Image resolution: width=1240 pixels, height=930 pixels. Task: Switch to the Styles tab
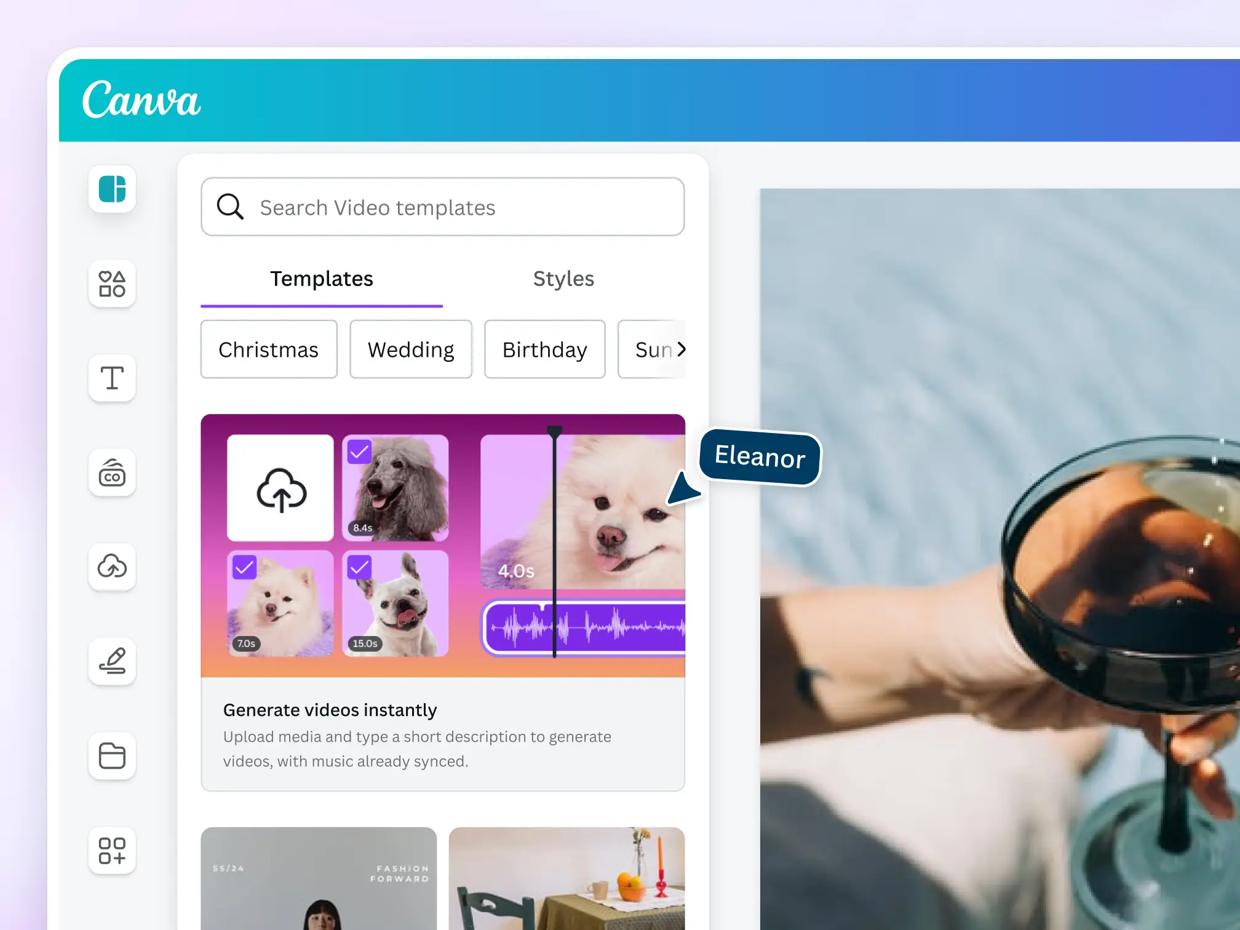[563, 279]
